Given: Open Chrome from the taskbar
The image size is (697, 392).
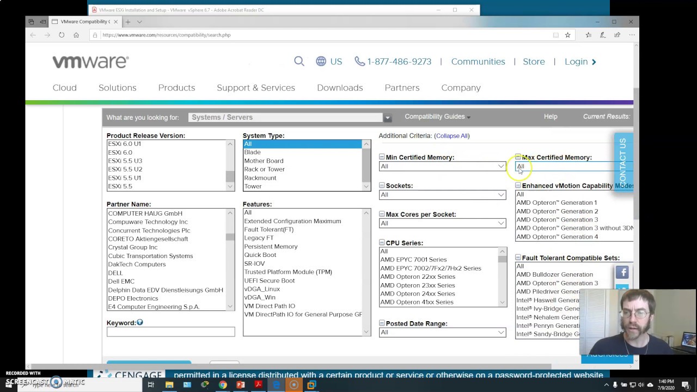Looking at the screenshot, I should (223, 385).
